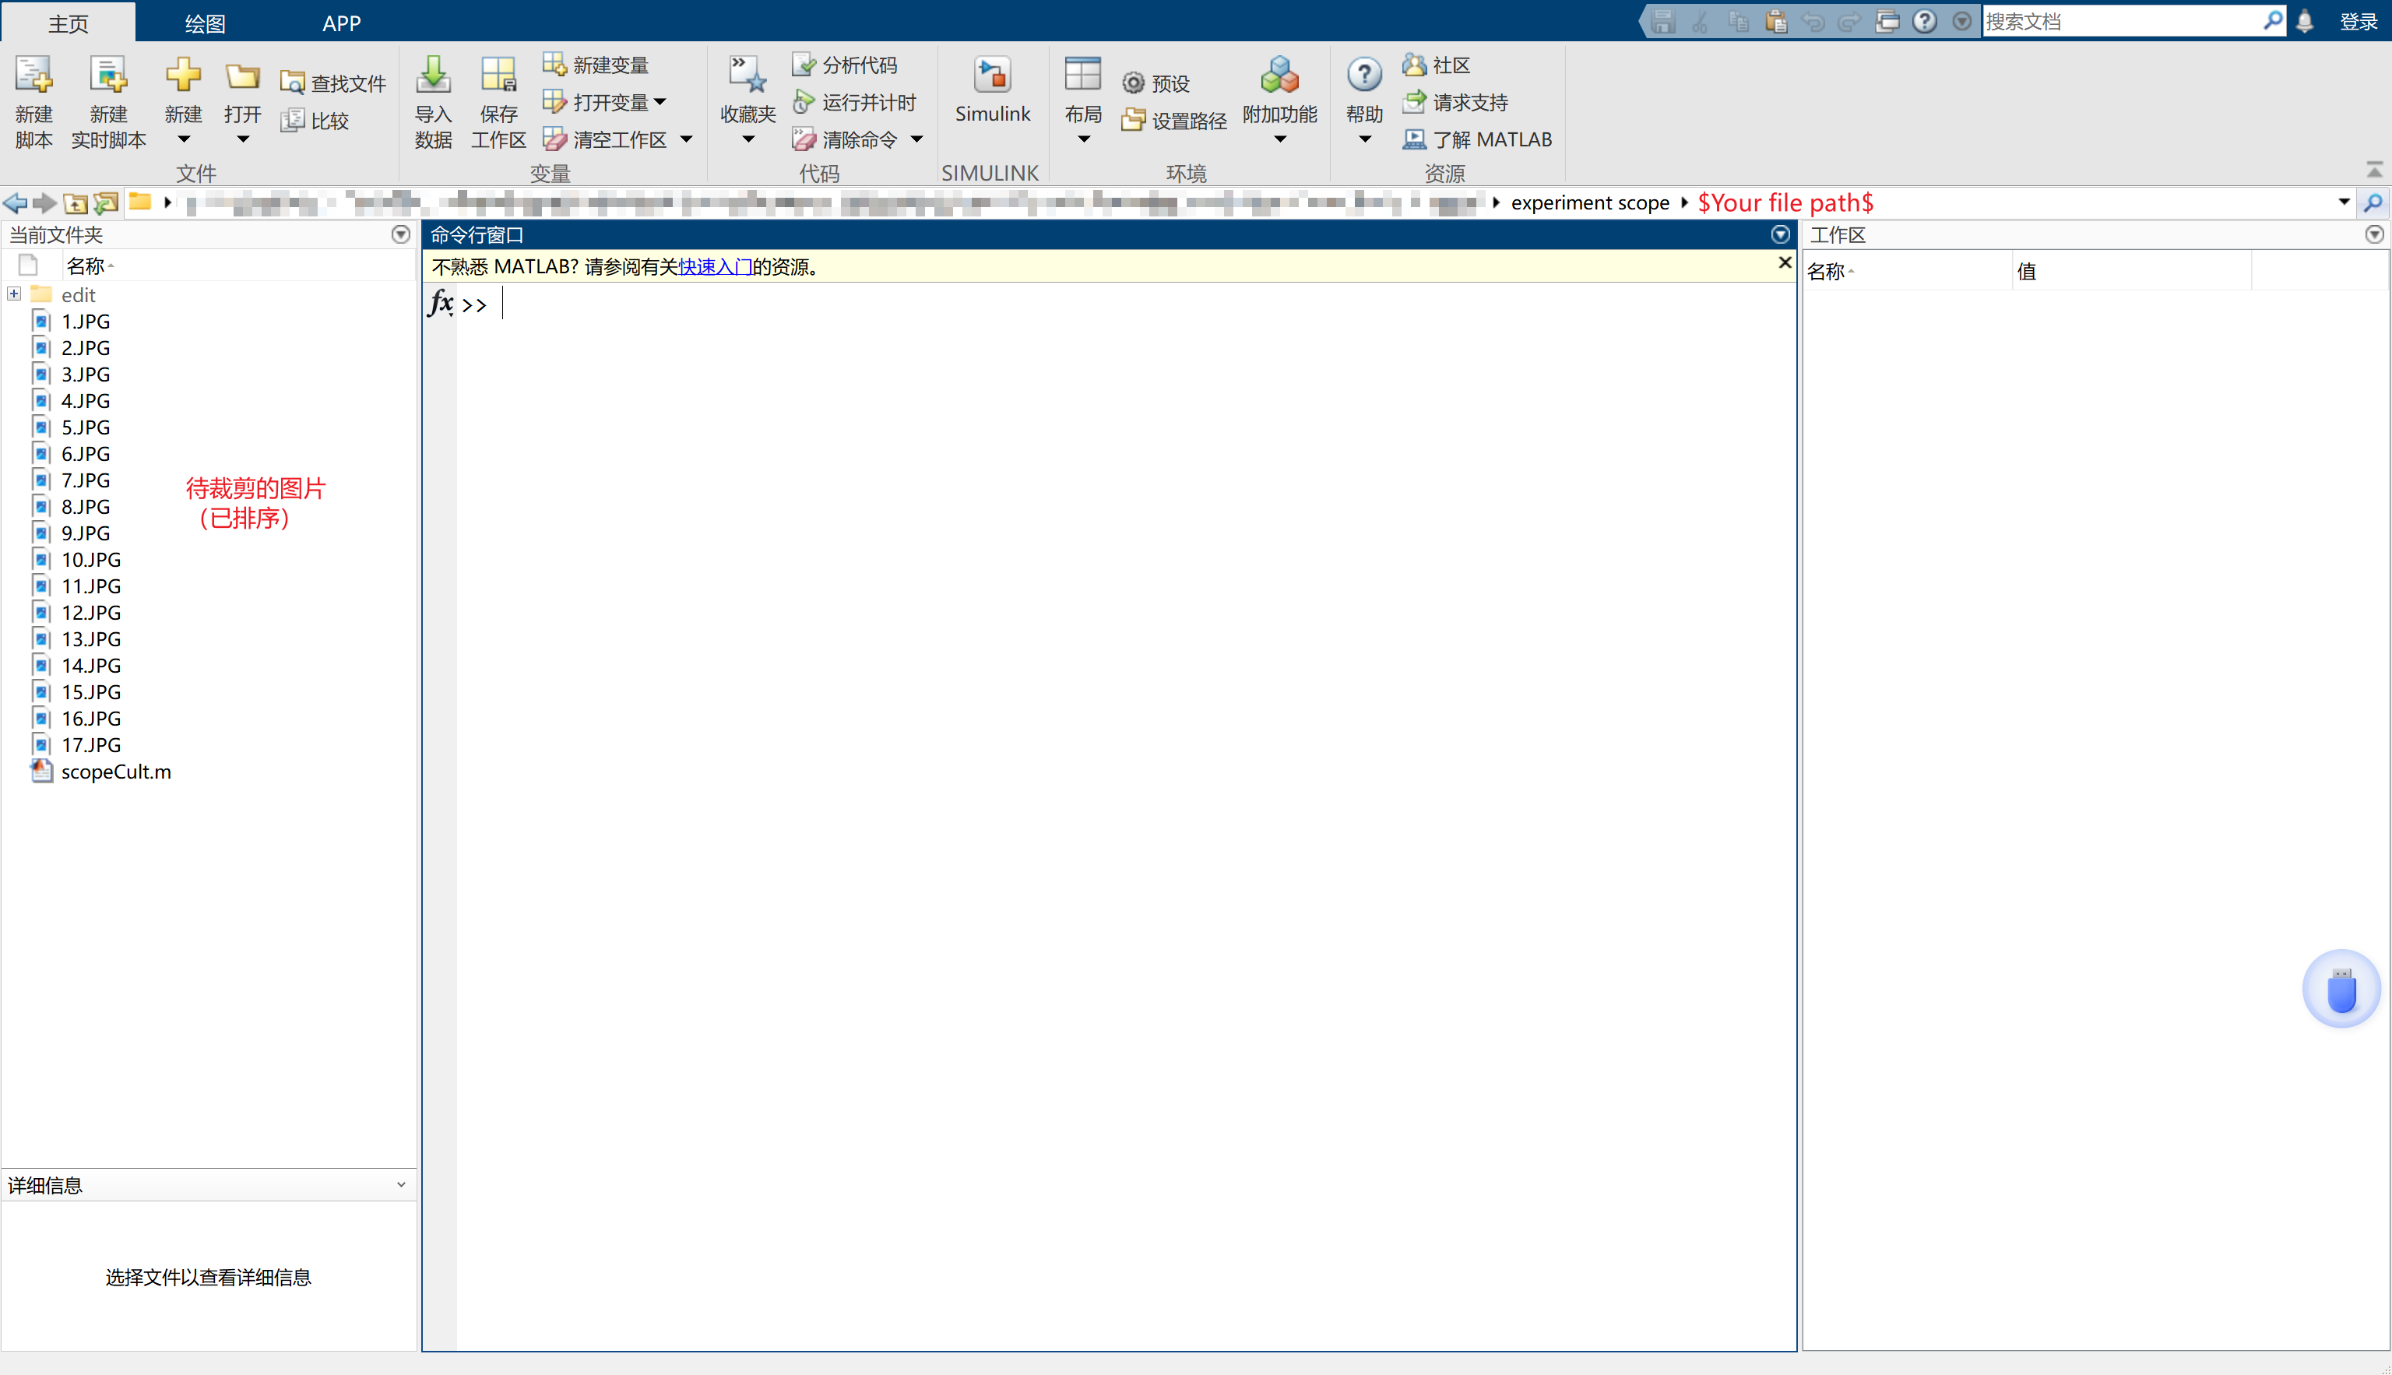
Task: Click the Import Data (导入数据) icon
Action: [x=434, y=76]
